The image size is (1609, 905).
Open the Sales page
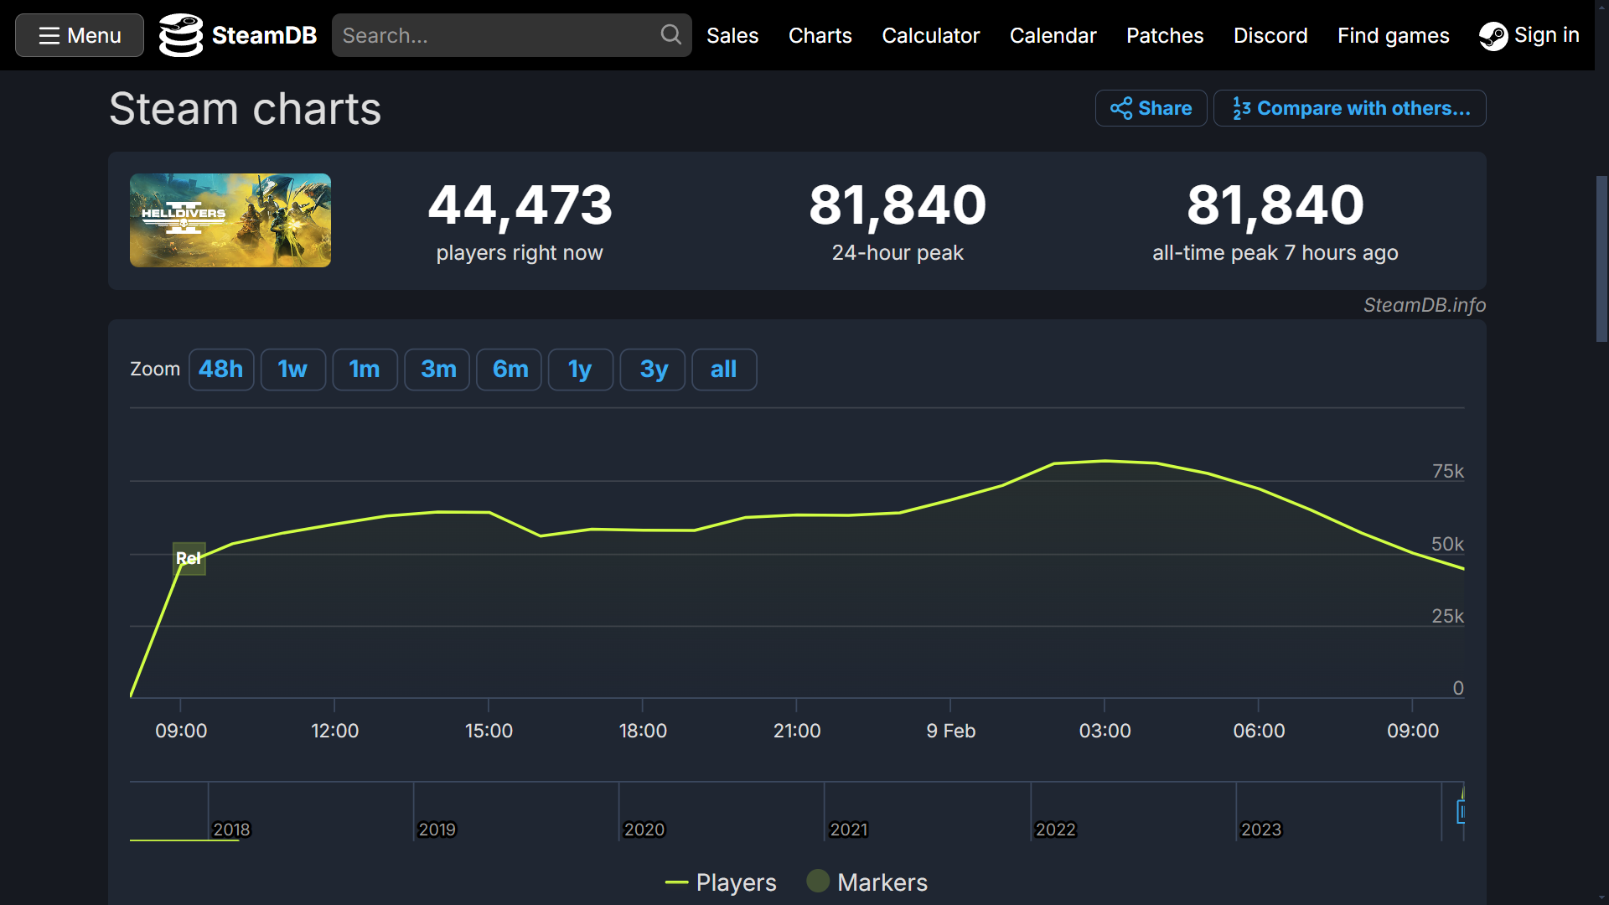pyautogui.click(x=732, y=35)
